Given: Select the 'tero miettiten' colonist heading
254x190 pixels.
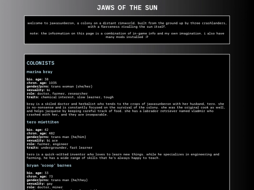Looking at the screenshot, I should click(x=43, y=122).
